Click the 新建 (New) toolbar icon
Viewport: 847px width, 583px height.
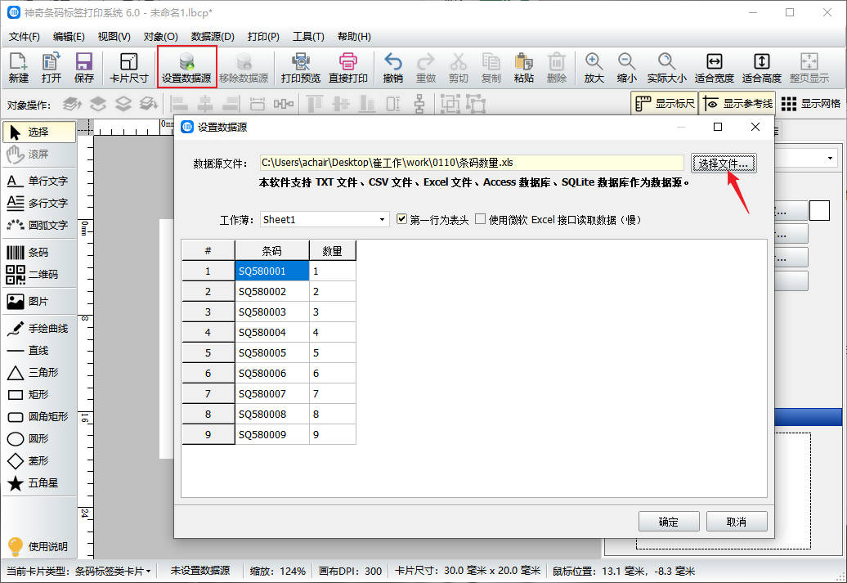pos(18,68)
